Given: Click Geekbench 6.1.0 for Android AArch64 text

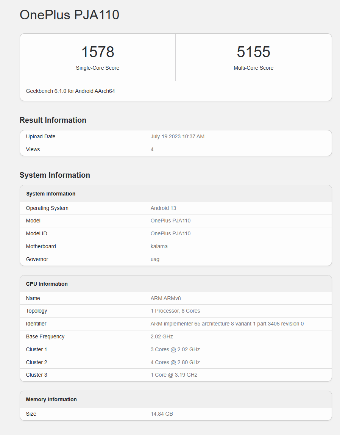Looking at the screenshot, I should (70, 91).
